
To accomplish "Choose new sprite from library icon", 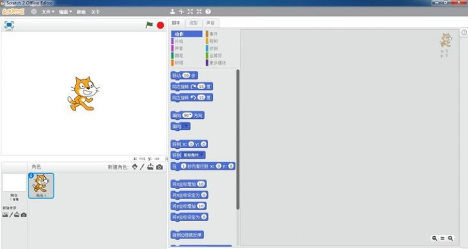I will coord(135,167).
